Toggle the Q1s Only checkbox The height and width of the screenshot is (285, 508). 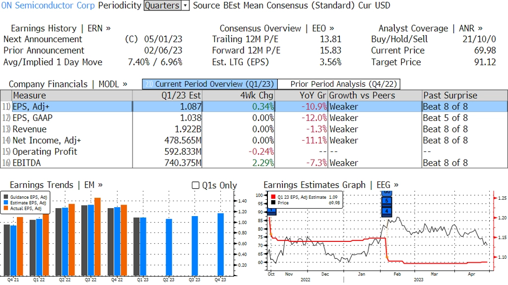click(x=195, y=185)
